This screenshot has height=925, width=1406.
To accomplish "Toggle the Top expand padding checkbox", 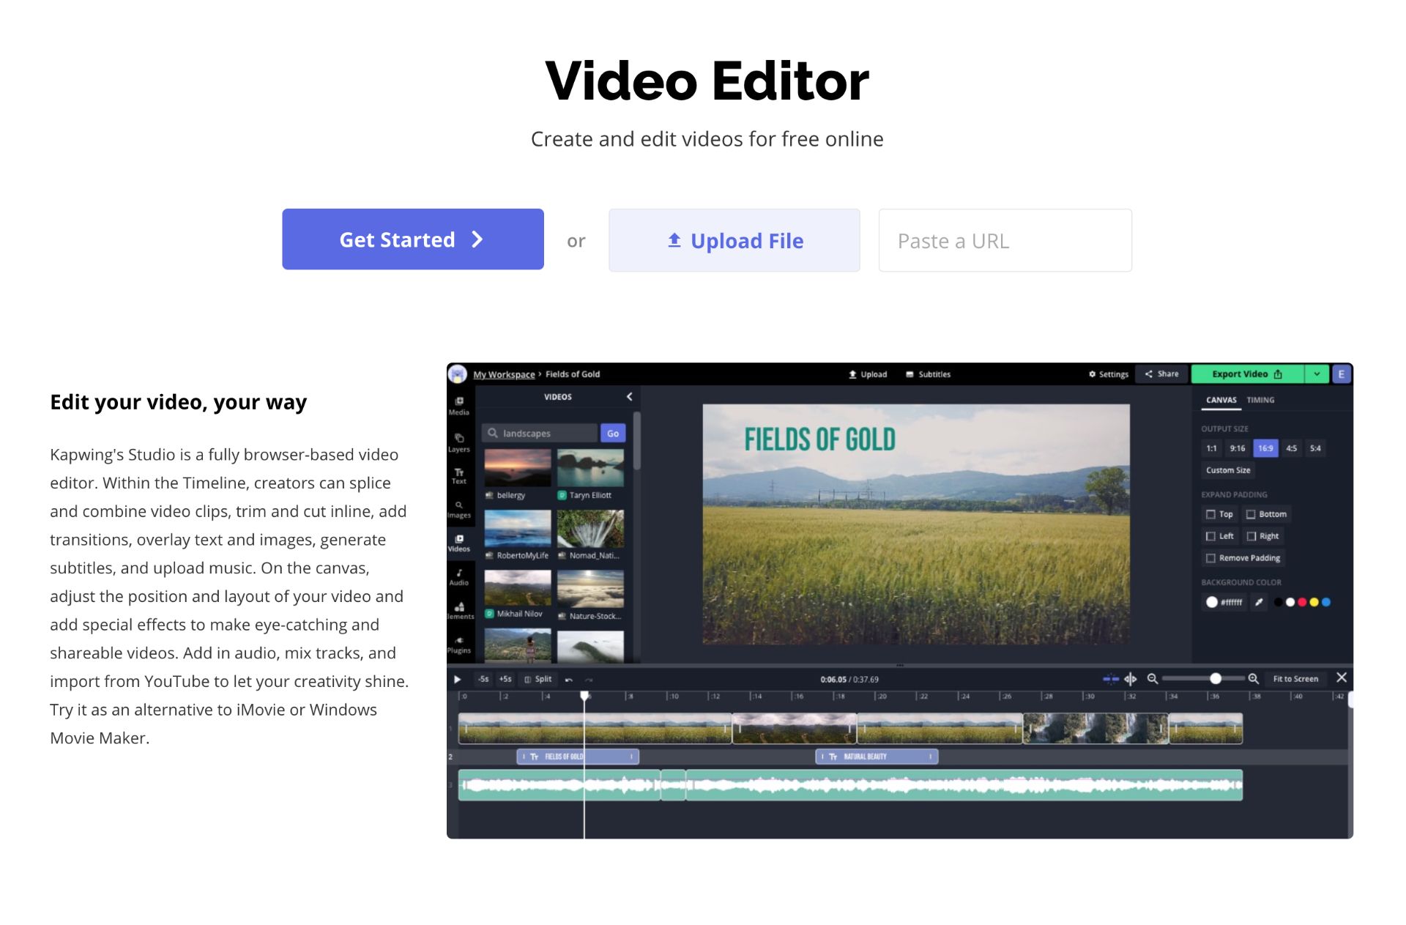I will point(1211,516).
